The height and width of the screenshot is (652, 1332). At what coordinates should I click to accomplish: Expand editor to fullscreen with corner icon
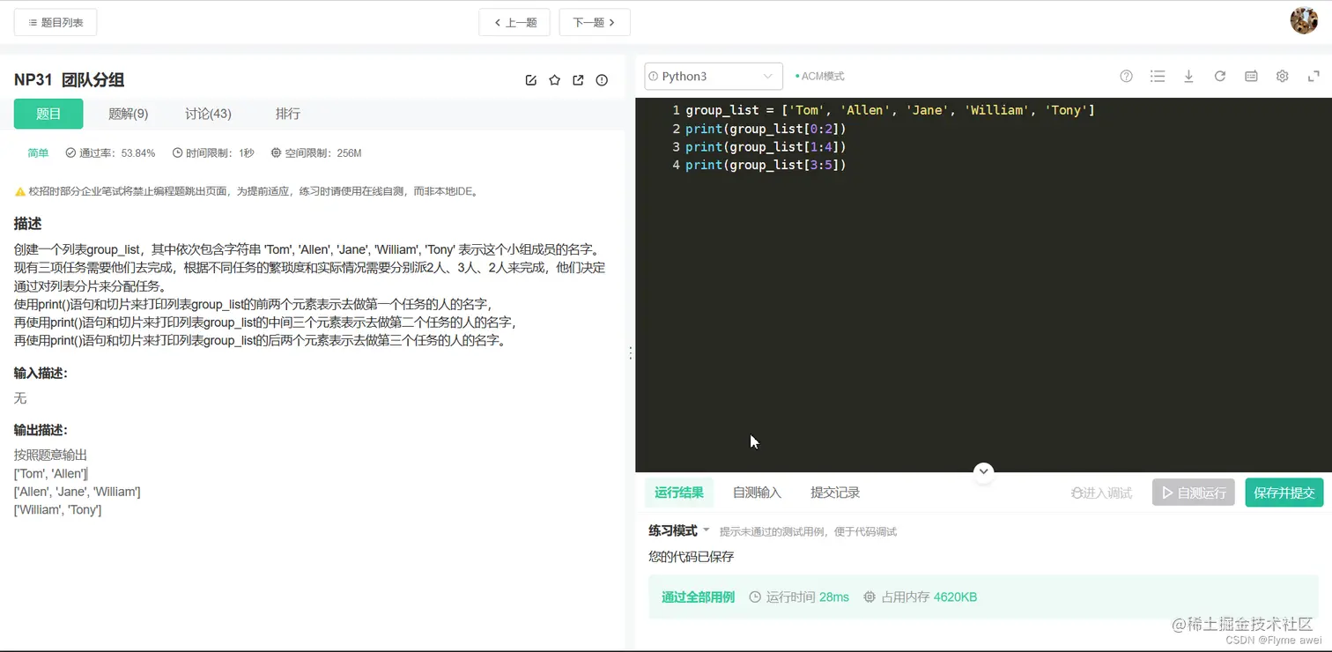point(1313,76)
